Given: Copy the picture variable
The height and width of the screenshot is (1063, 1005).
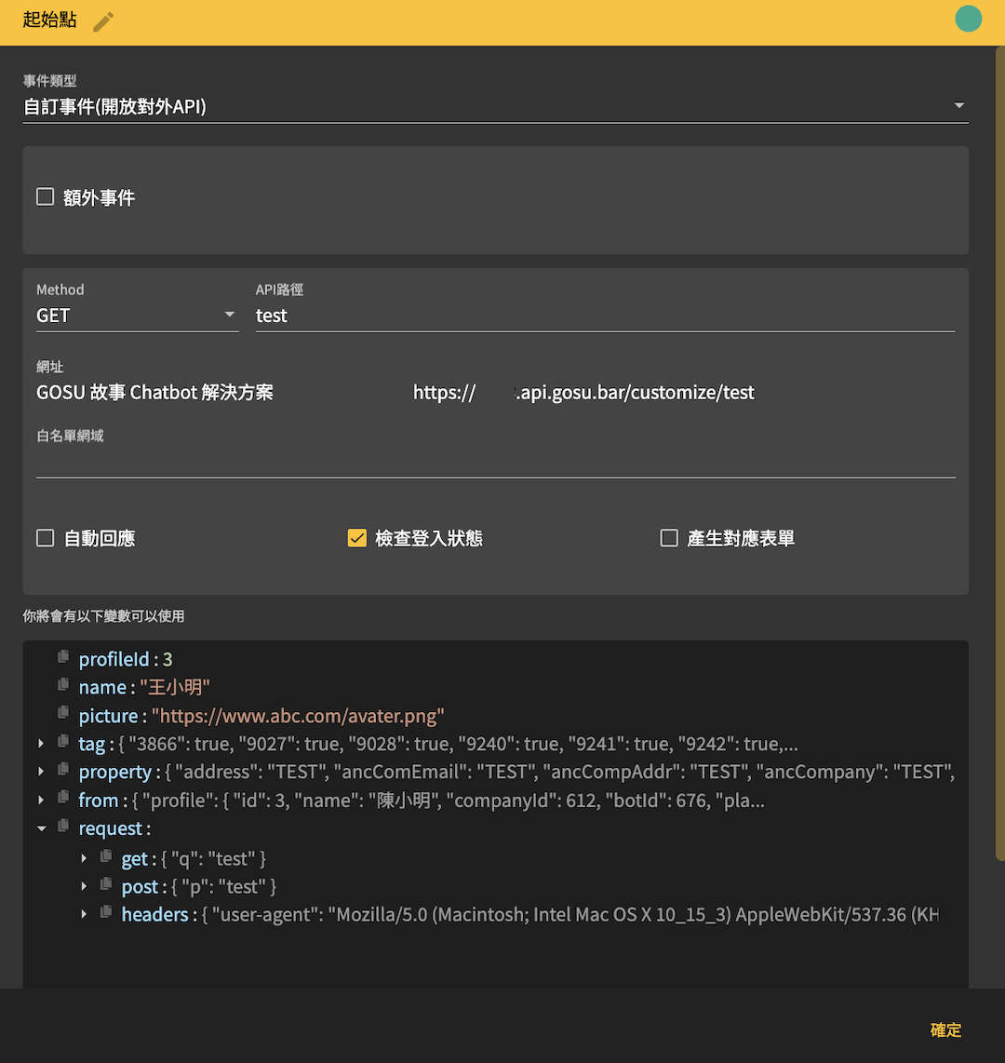Looking at the screenshot, I should (63, 713).
